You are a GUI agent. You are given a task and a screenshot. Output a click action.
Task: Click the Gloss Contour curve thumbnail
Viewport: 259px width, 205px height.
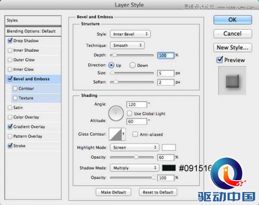pos(115,134)
